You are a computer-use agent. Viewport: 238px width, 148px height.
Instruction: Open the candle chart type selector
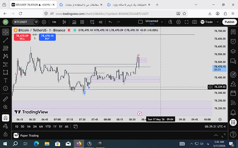point(64,22)
